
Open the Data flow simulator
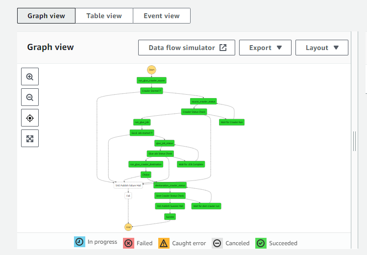(x=187, y=48)
